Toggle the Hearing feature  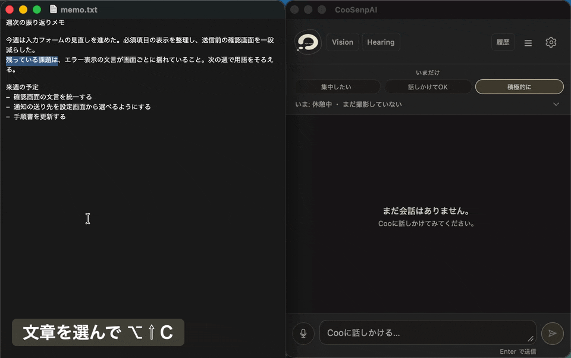pyautogui.click(x=381, y=42)
